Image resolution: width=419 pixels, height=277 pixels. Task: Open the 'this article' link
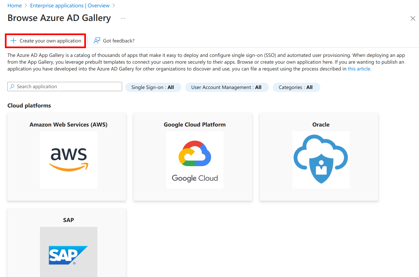[x=359, y=69]
